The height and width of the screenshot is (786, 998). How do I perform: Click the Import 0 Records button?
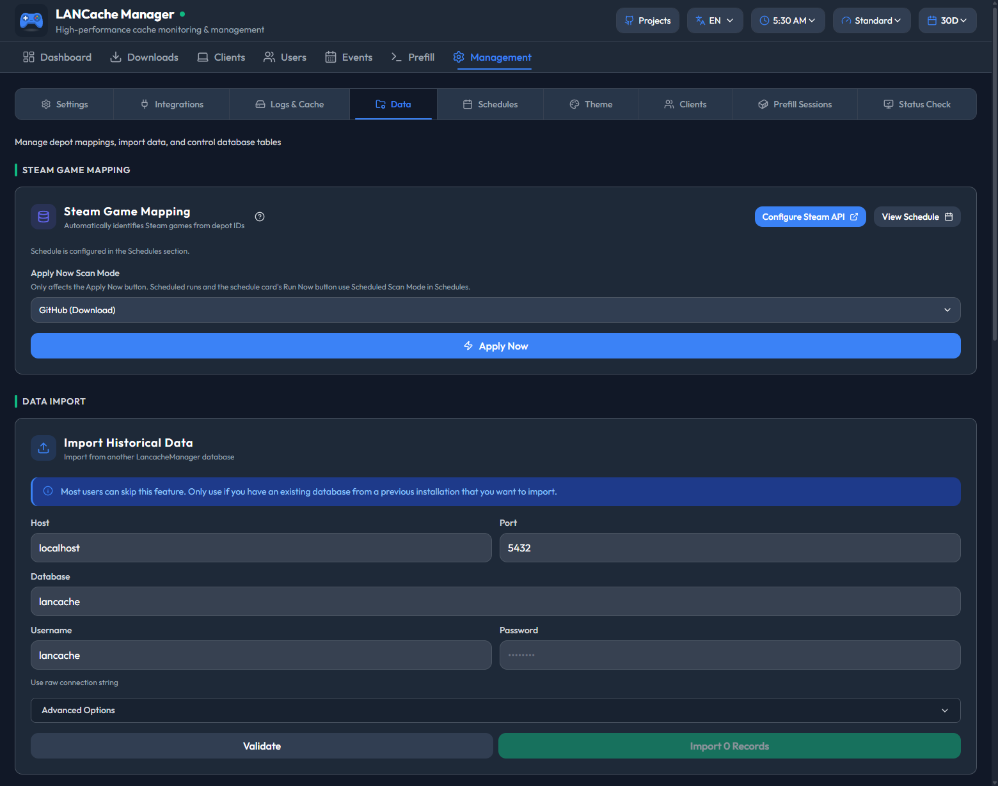pyautogui.click(x=729, y=746)
